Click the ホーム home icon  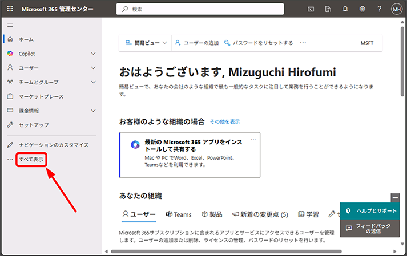[10, 39]
